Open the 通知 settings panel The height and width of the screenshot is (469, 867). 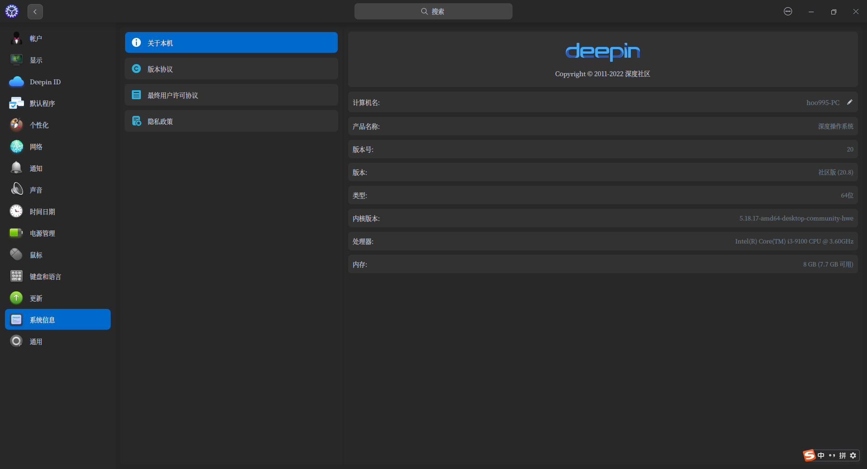[x=37, y=168]
